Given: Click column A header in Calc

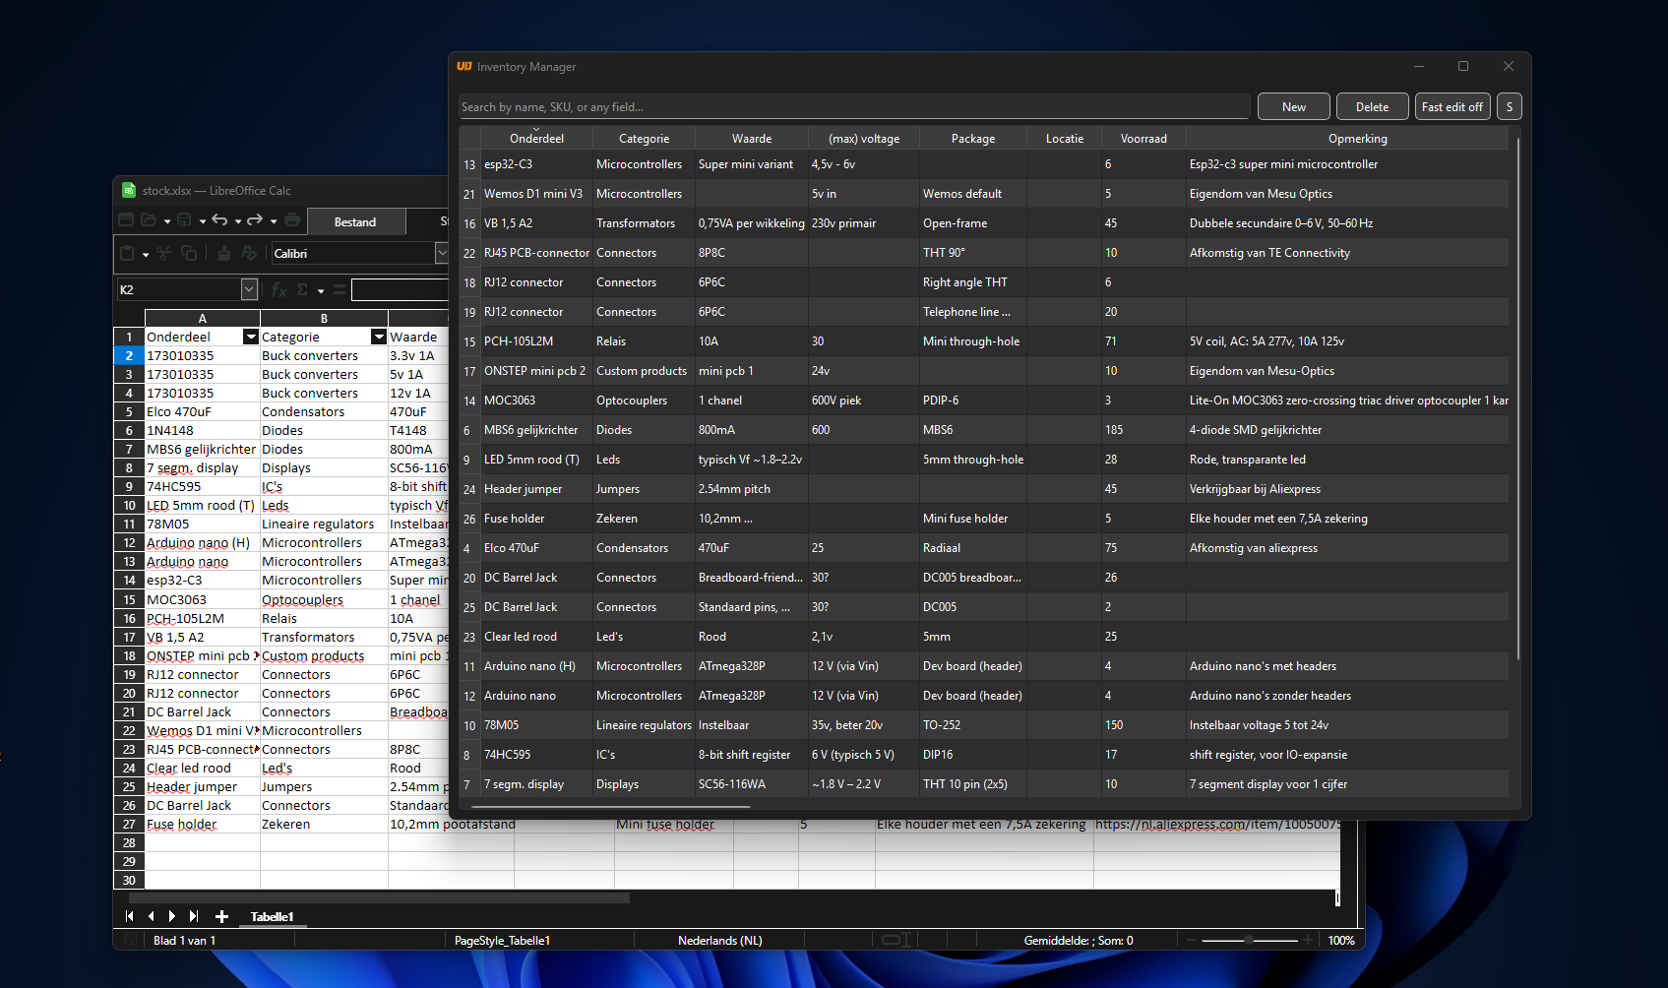Looking at the screenshot, I should pyautogui.click(x=203, y=318).
